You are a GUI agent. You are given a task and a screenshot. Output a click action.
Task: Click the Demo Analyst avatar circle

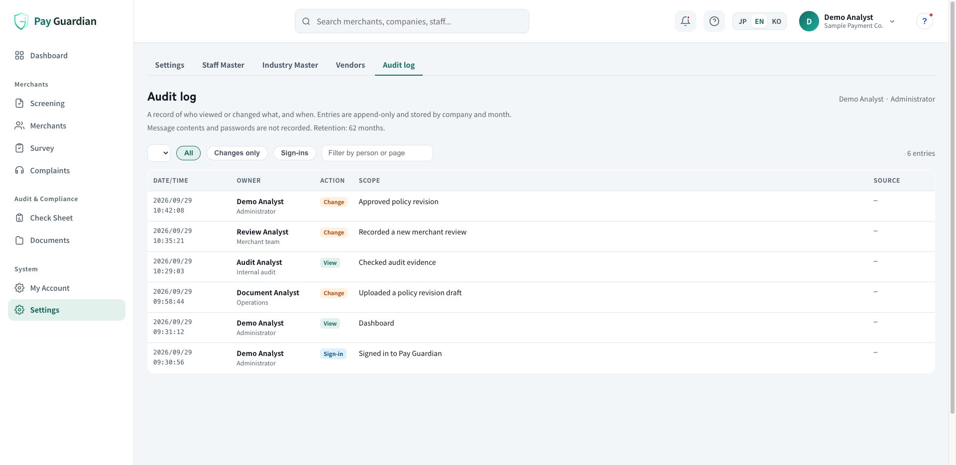point(809,21)
